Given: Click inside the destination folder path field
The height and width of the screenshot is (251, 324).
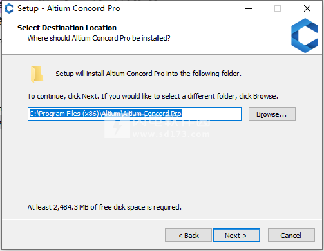Looking at the screenshot, I should [135, 114].
